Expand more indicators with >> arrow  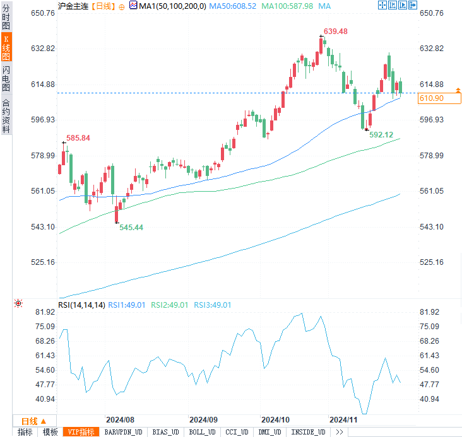coord(339,432)
